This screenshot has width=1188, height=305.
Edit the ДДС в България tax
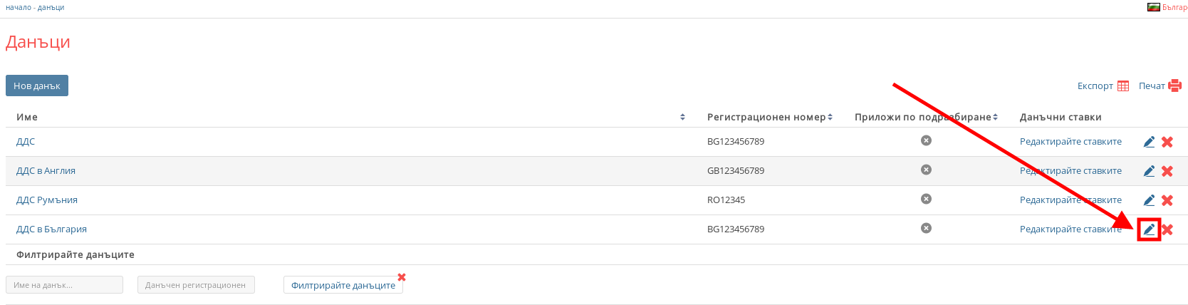tap(1149, 229)
